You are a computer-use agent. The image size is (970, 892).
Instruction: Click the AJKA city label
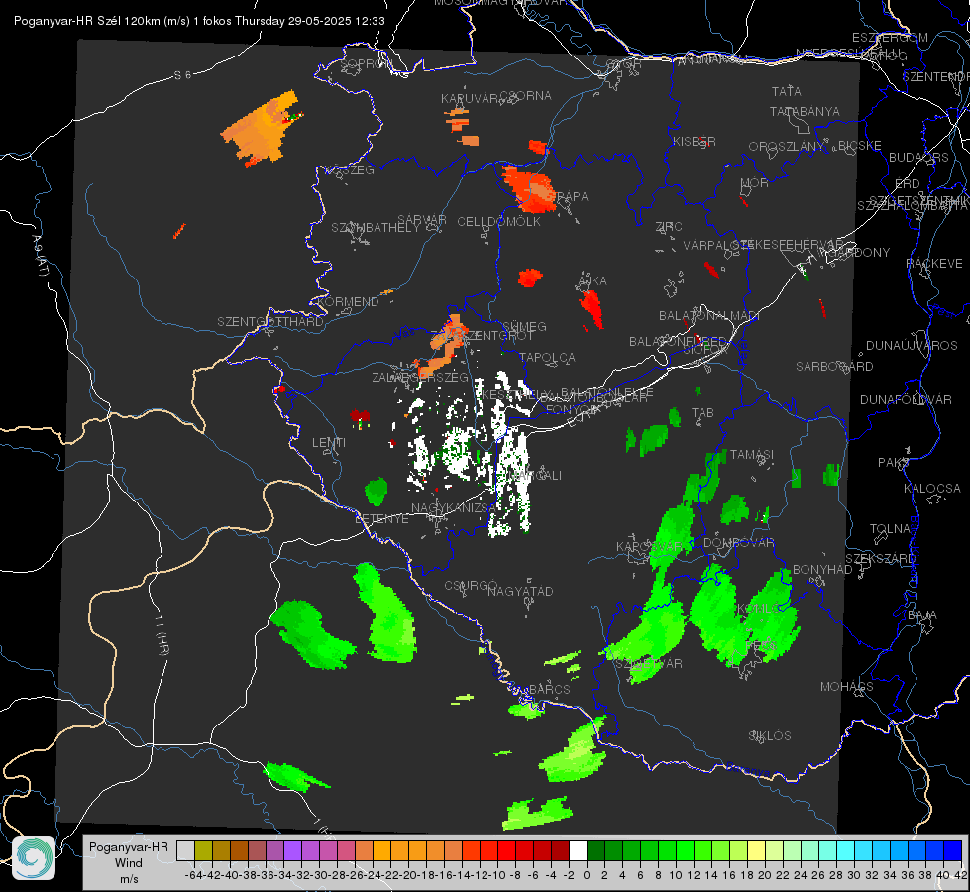coord(593,281)
